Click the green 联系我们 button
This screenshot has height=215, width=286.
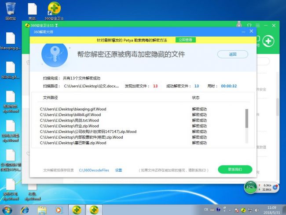click(235, 170)
